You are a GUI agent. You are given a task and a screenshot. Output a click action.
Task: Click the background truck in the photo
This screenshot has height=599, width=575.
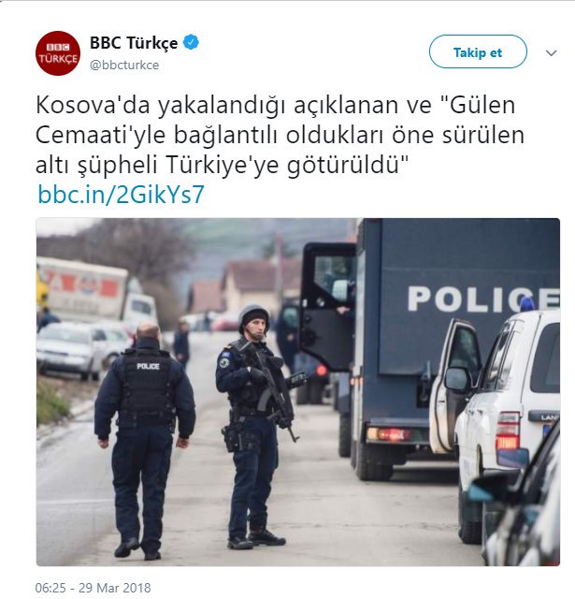tap(97, 291)
